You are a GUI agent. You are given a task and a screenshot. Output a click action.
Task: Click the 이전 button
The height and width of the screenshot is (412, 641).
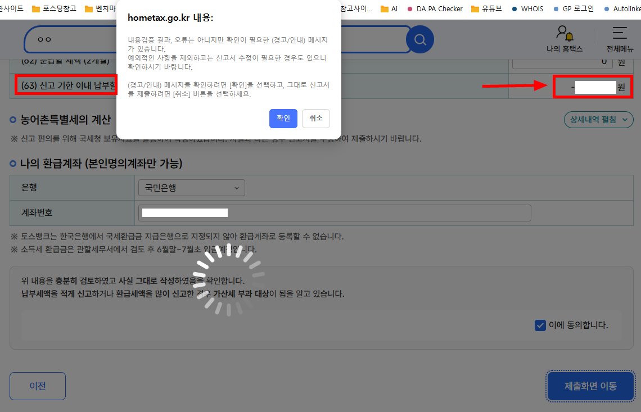tap(38, 386)
